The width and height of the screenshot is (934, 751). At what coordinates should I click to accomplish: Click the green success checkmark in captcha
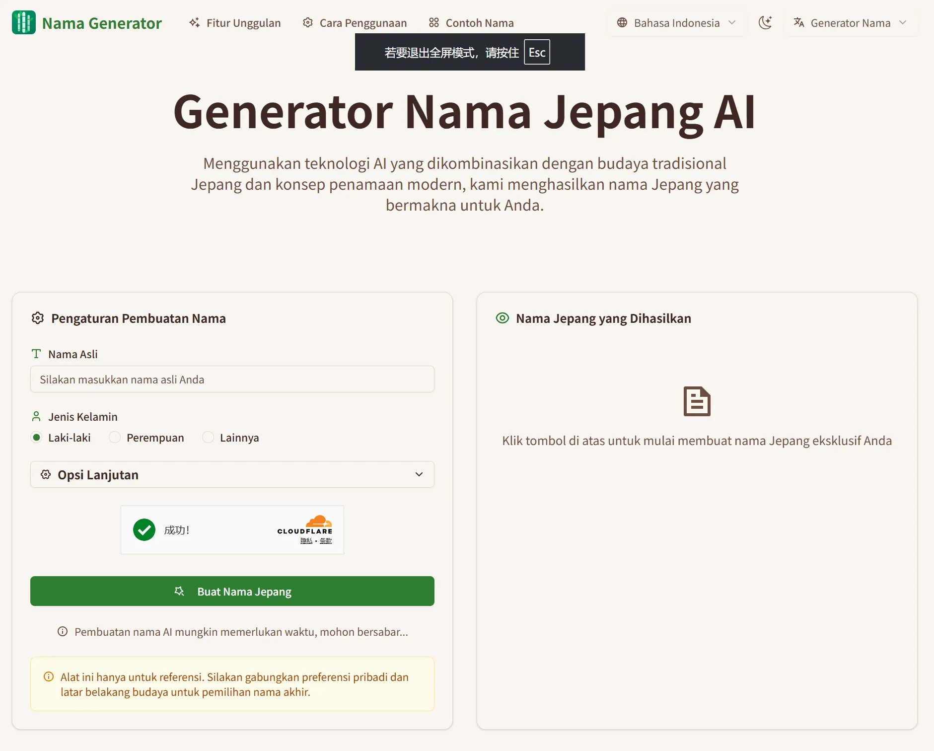click(x=144, y=530)
